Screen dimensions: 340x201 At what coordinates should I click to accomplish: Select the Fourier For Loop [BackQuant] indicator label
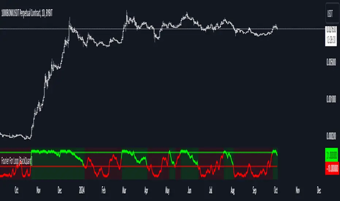coord(17,161)
